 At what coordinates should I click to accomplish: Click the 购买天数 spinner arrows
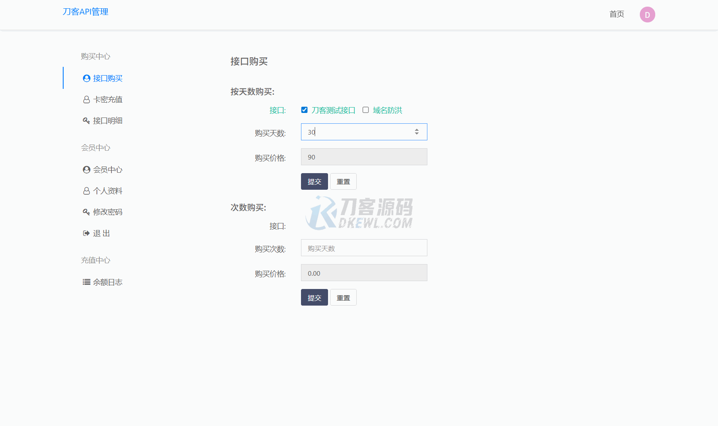(417, 132)
